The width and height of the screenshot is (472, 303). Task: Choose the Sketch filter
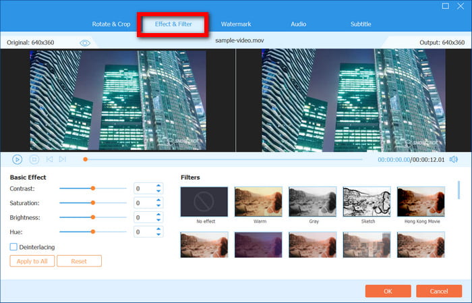[366, 201]
